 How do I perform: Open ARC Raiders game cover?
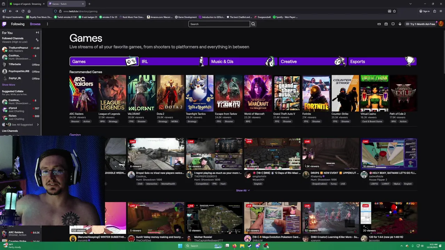(x=83, y=93)
